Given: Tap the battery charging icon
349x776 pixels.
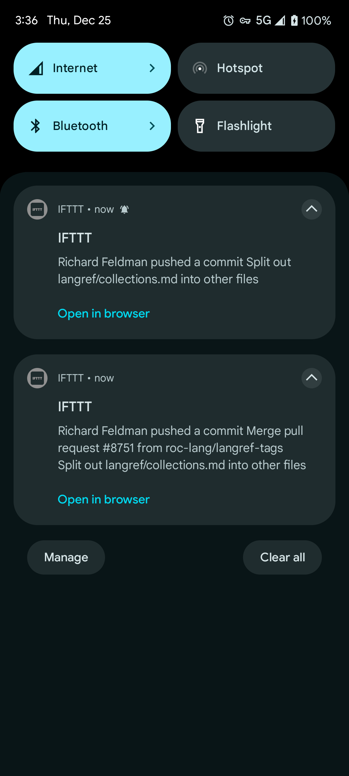Looking at the screenshot, I should [x=294, y=21].
